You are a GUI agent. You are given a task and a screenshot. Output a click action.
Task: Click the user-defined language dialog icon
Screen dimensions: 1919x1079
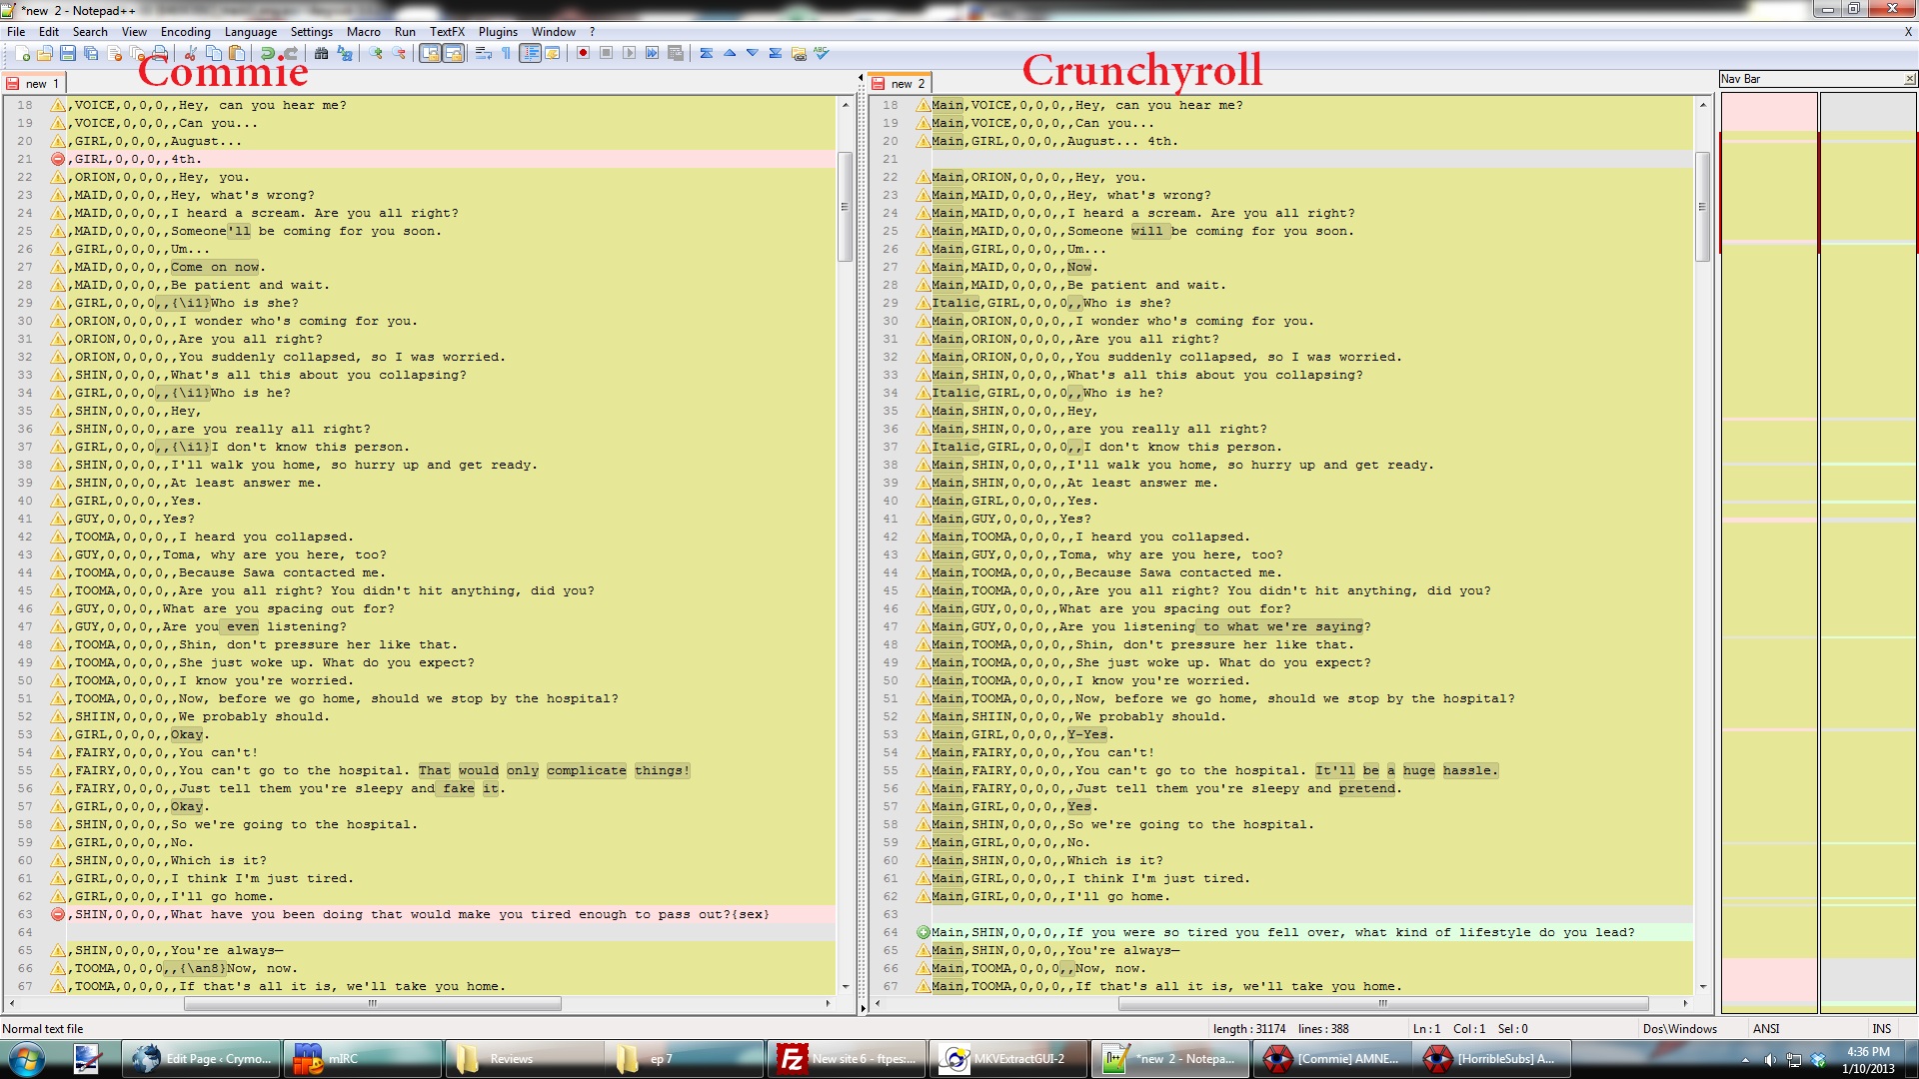click(553, 53)
